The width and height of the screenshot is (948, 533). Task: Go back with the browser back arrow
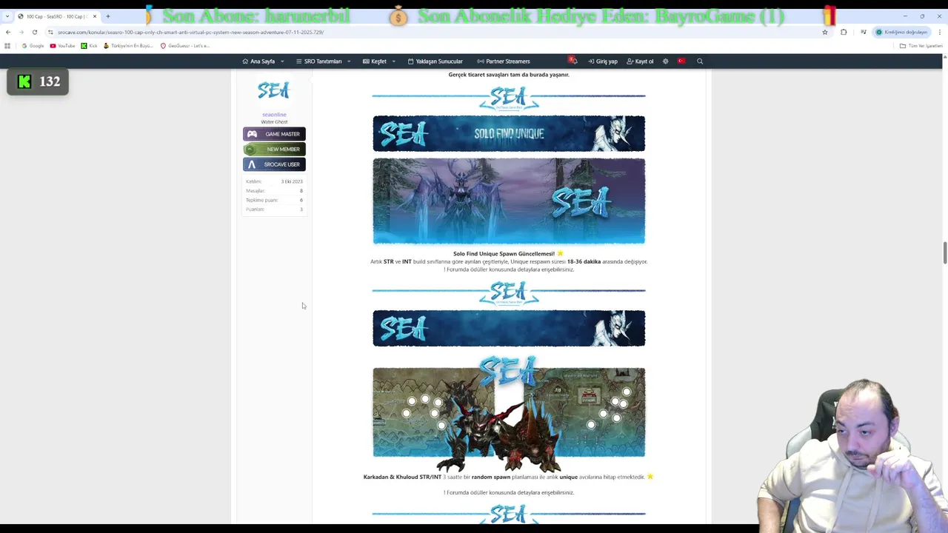tap(8, 32)
